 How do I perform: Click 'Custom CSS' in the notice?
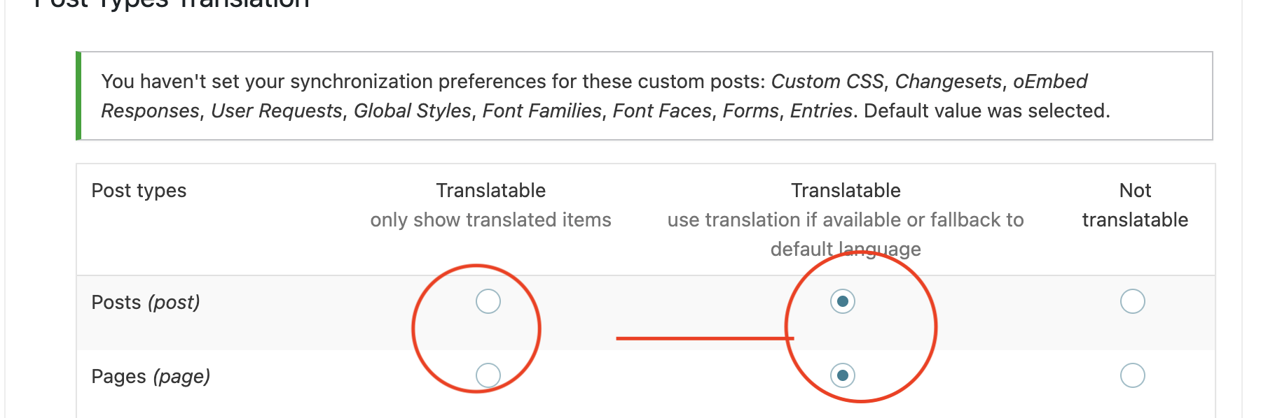tap(827, 82)
